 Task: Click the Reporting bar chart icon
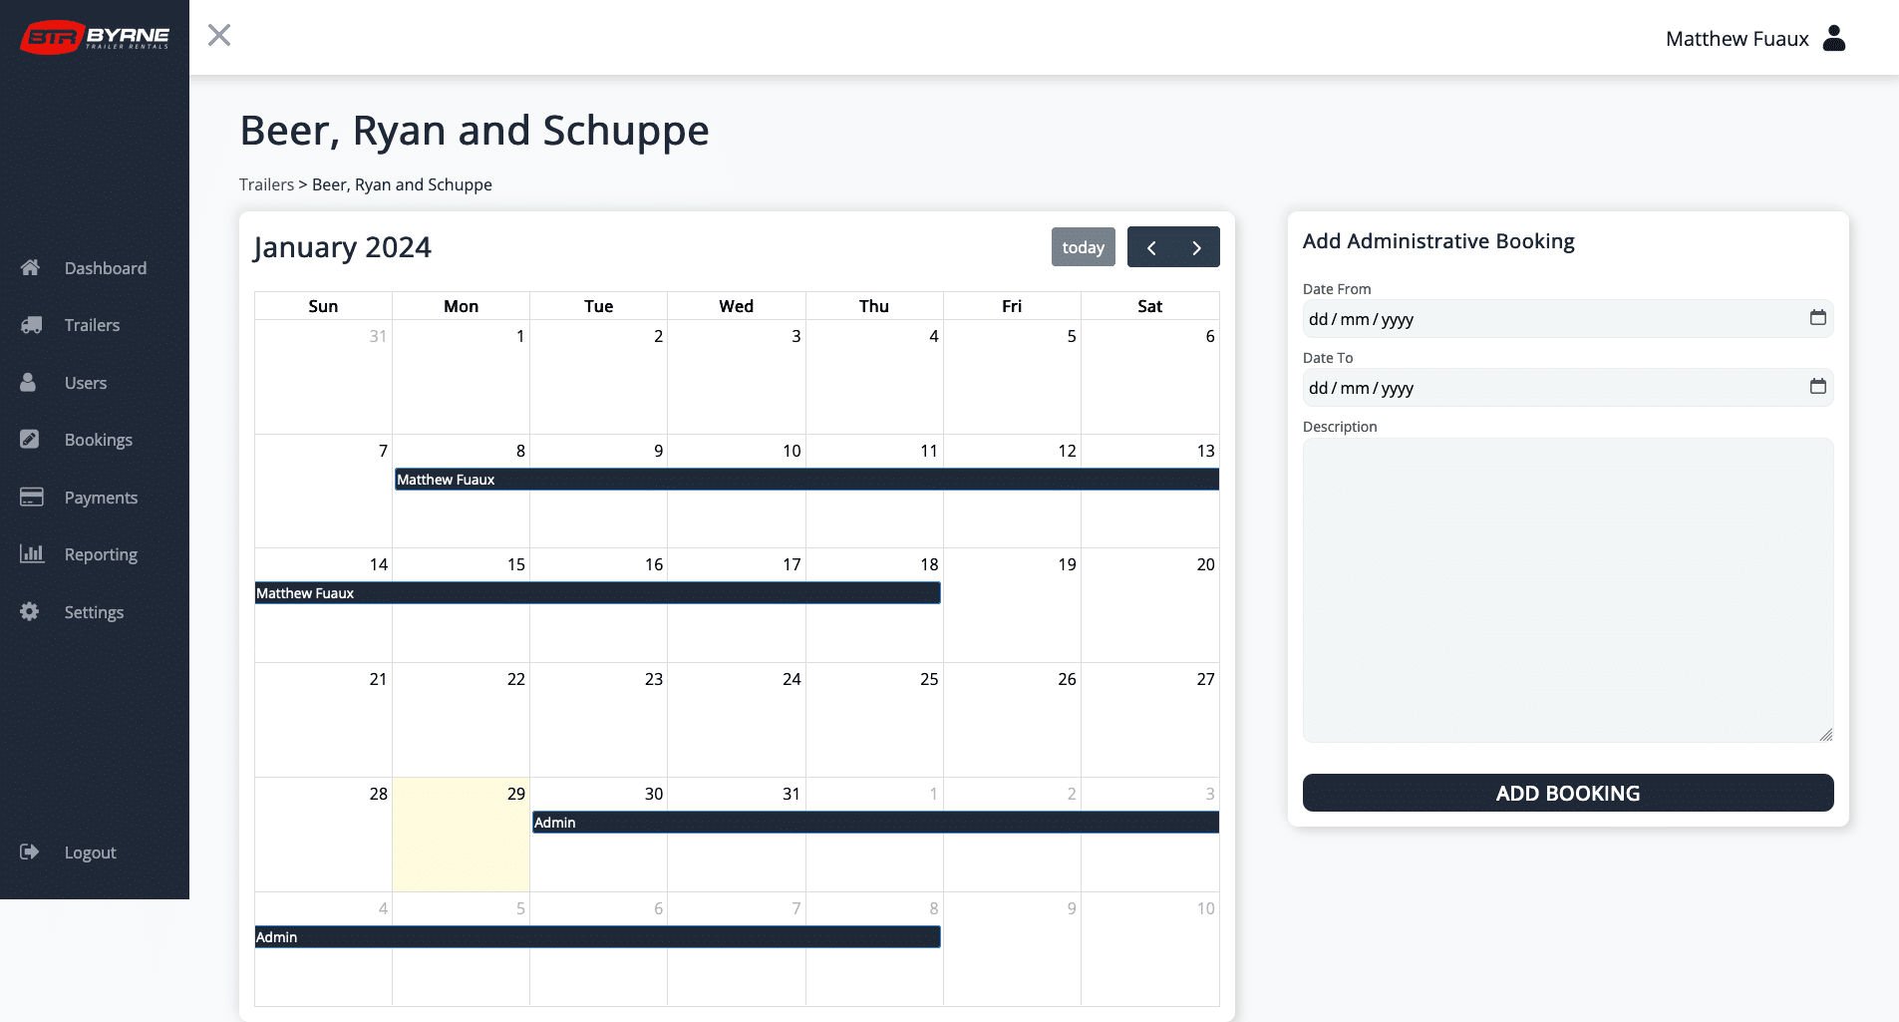click(x=31, y=554)
